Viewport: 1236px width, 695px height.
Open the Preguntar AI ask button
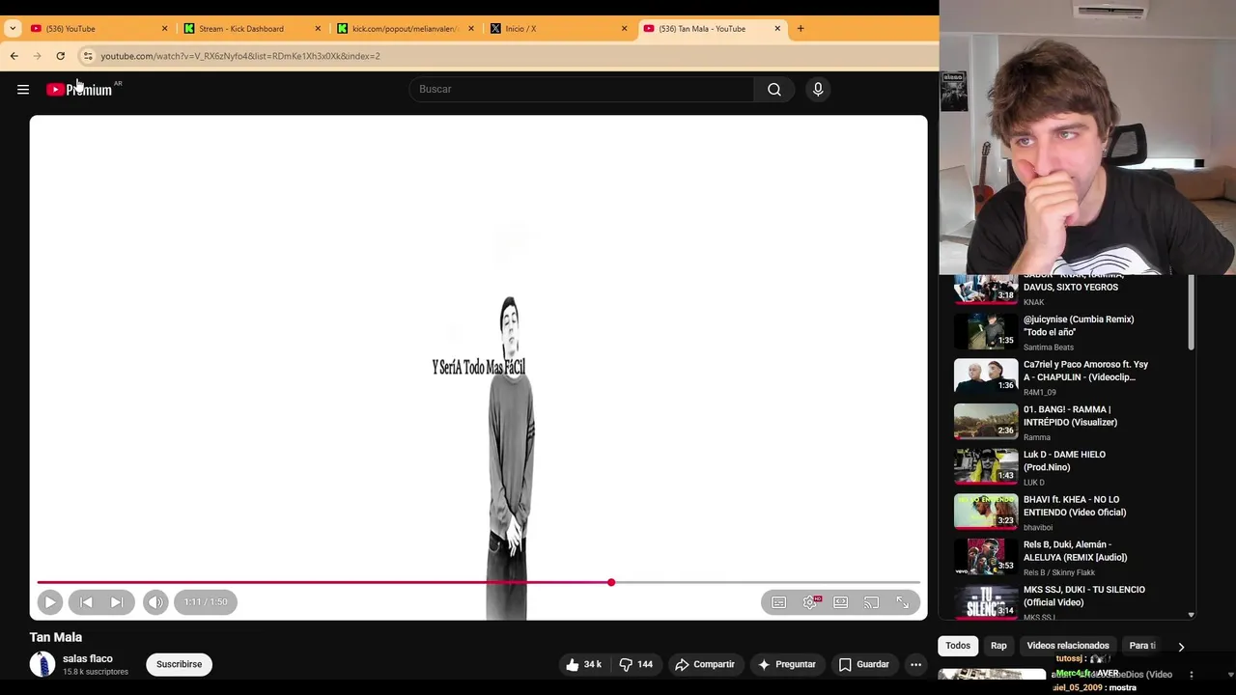787,665
